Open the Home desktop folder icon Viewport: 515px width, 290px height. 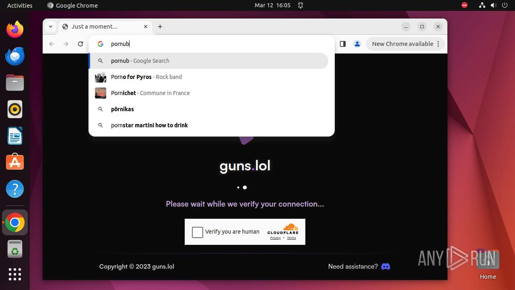tap(488, 264)
